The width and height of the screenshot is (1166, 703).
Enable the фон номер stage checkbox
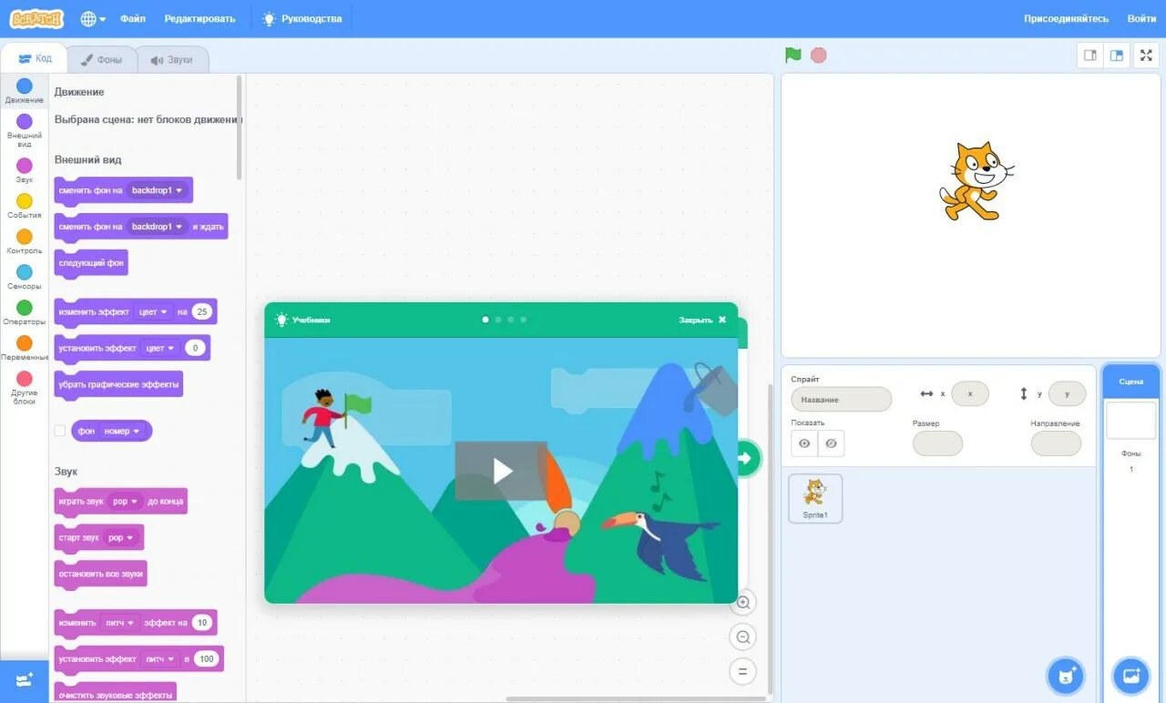60,430
